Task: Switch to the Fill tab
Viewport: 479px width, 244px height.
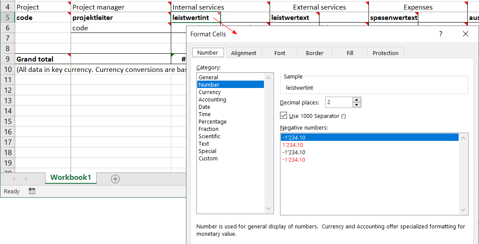Action: [350, 53]
